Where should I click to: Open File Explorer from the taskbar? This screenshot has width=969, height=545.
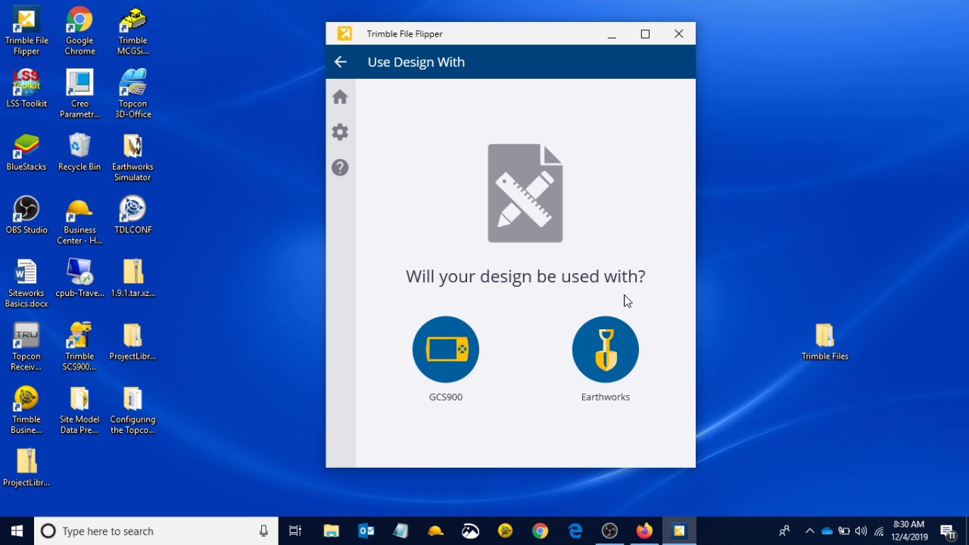[331, 531]
